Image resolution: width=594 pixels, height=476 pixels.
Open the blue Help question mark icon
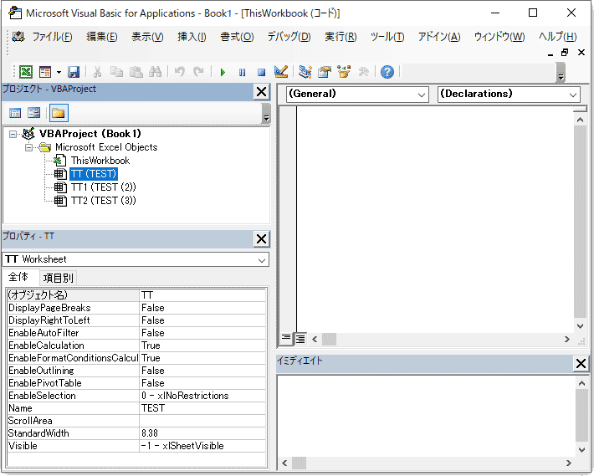387,72
